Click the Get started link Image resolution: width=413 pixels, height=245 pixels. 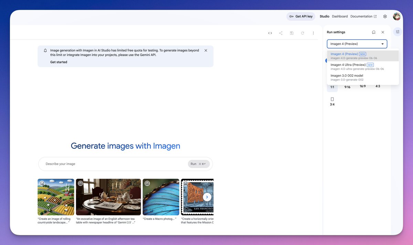59,62
